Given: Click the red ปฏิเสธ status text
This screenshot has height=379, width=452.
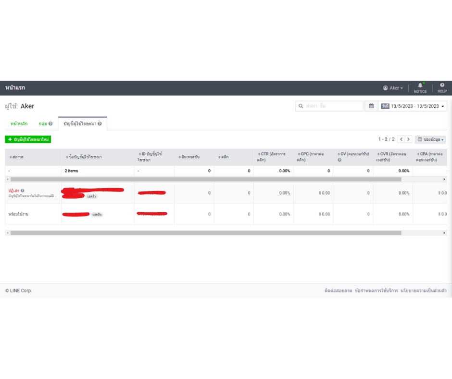Looking at the screenshot, I should click(14, 190).
